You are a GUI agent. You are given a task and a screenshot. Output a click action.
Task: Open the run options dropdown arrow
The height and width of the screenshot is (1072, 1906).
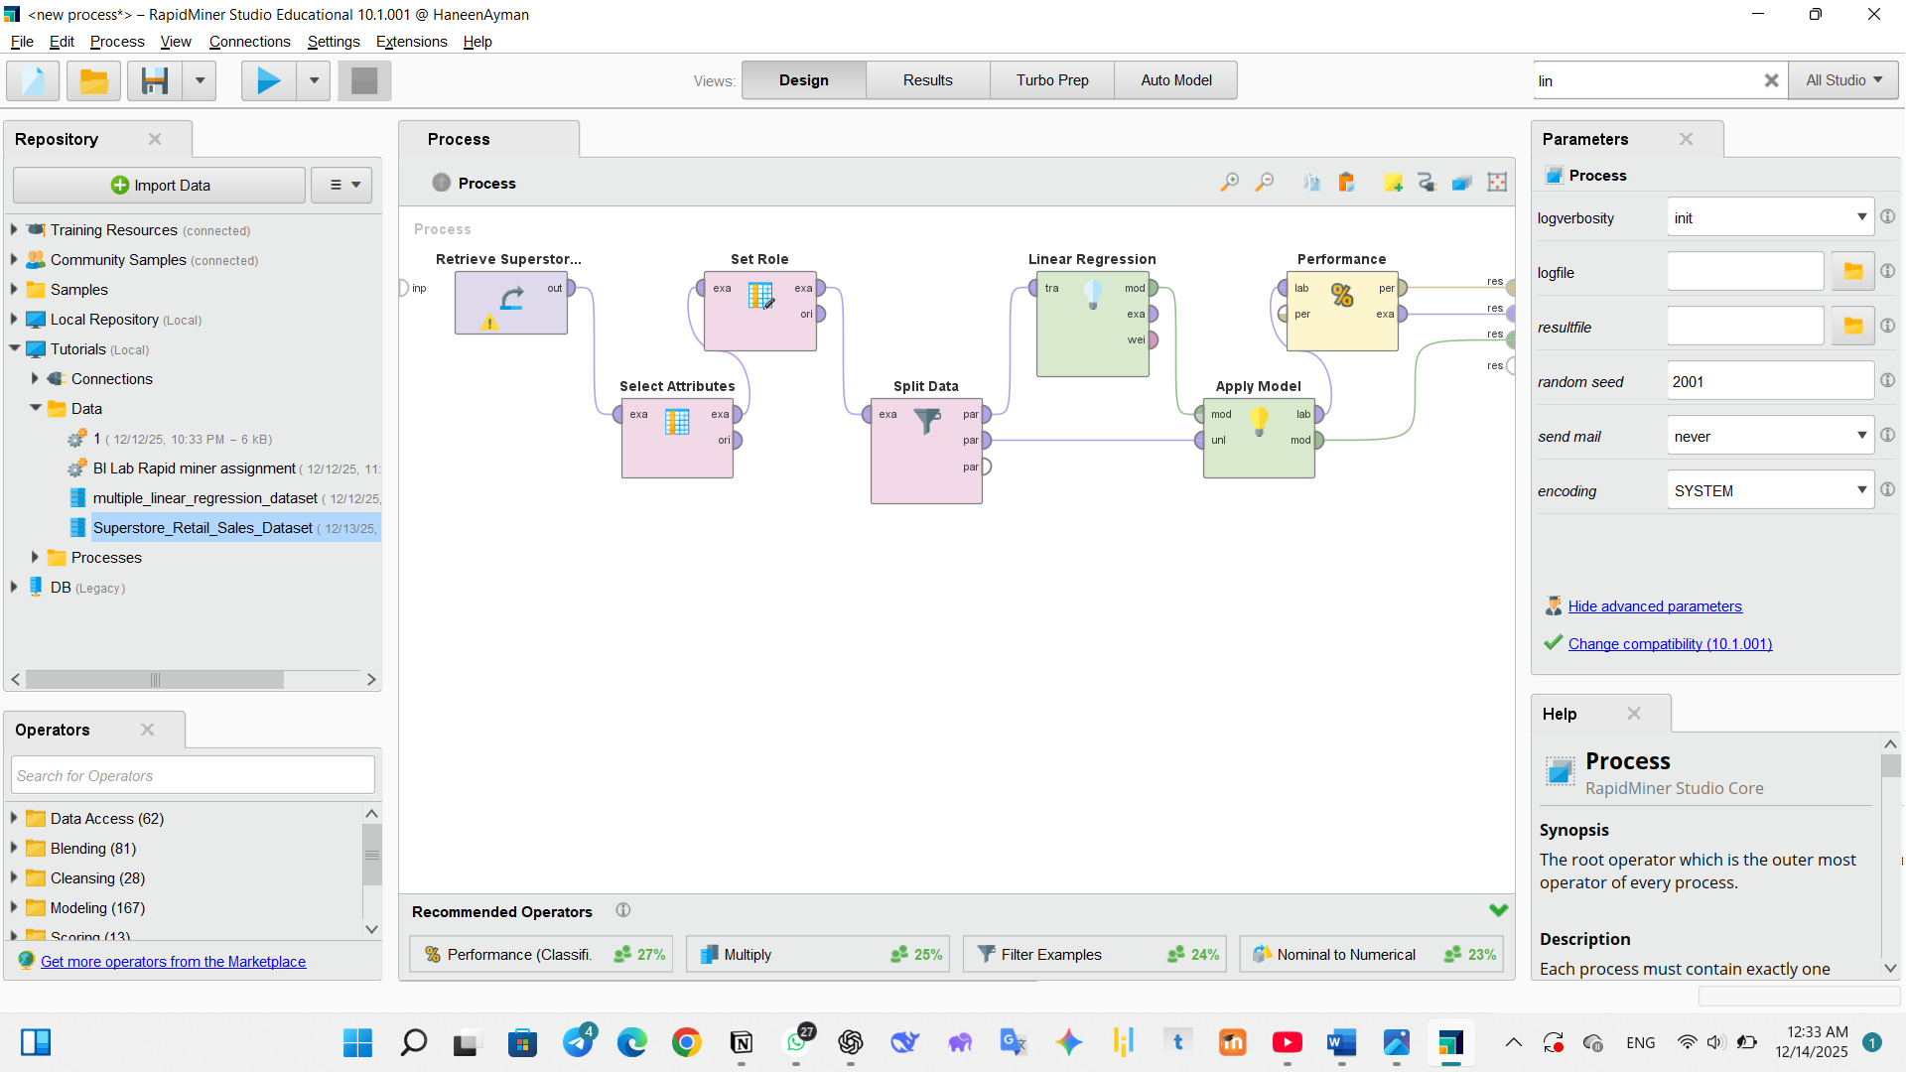(x=314, y=80)
